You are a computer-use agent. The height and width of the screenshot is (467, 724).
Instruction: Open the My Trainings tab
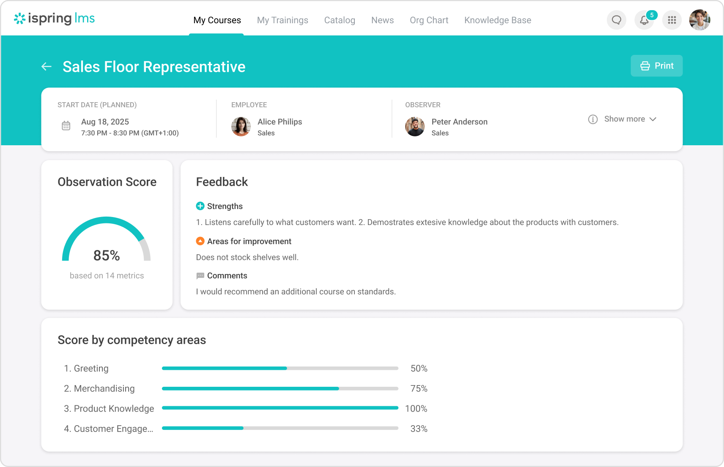point(282,20)
